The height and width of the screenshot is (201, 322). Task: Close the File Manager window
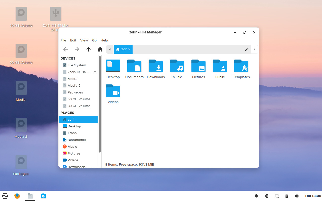tap(254, 32)
